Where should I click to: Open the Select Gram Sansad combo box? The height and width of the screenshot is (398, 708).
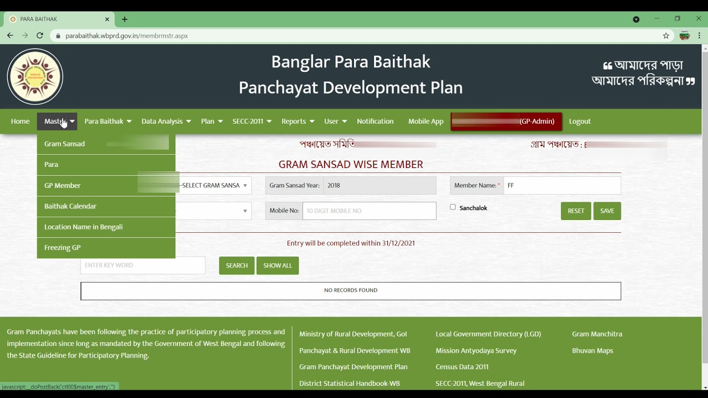214,186
